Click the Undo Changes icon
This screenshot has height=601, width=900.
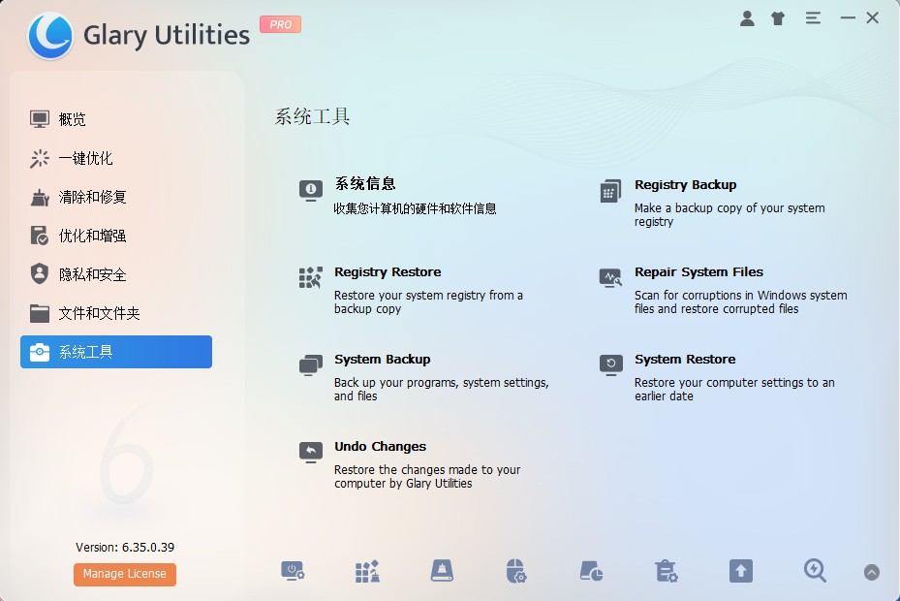[x=311, y=452]
